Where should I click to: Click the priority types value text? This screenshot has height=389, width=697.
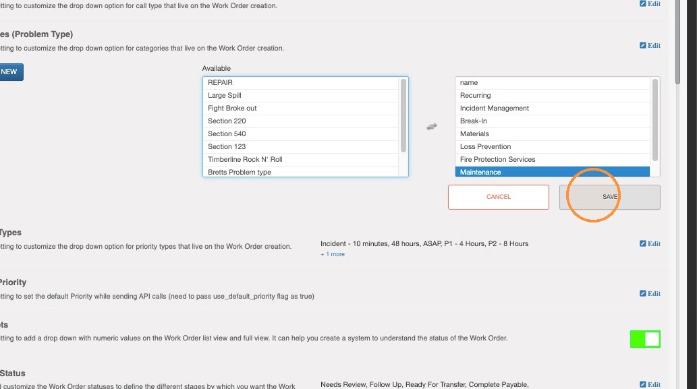[424, 244]
